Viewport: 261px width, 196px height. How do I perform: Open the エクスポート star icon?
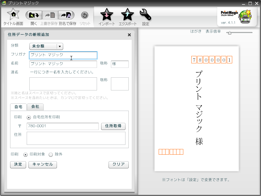(128, 15)
